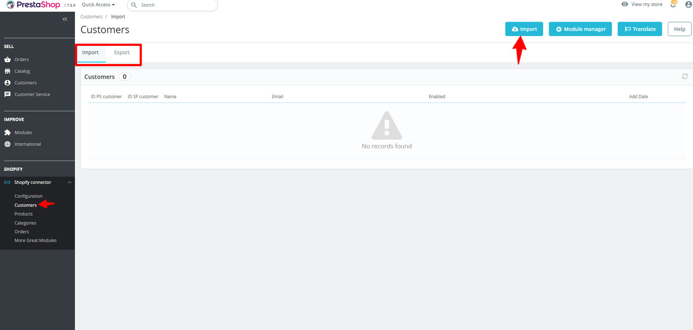Image resolution: width=693 pixels, height=330 pixels.
Task: Open the notifications bell icon
Action: tap(673, 4)
